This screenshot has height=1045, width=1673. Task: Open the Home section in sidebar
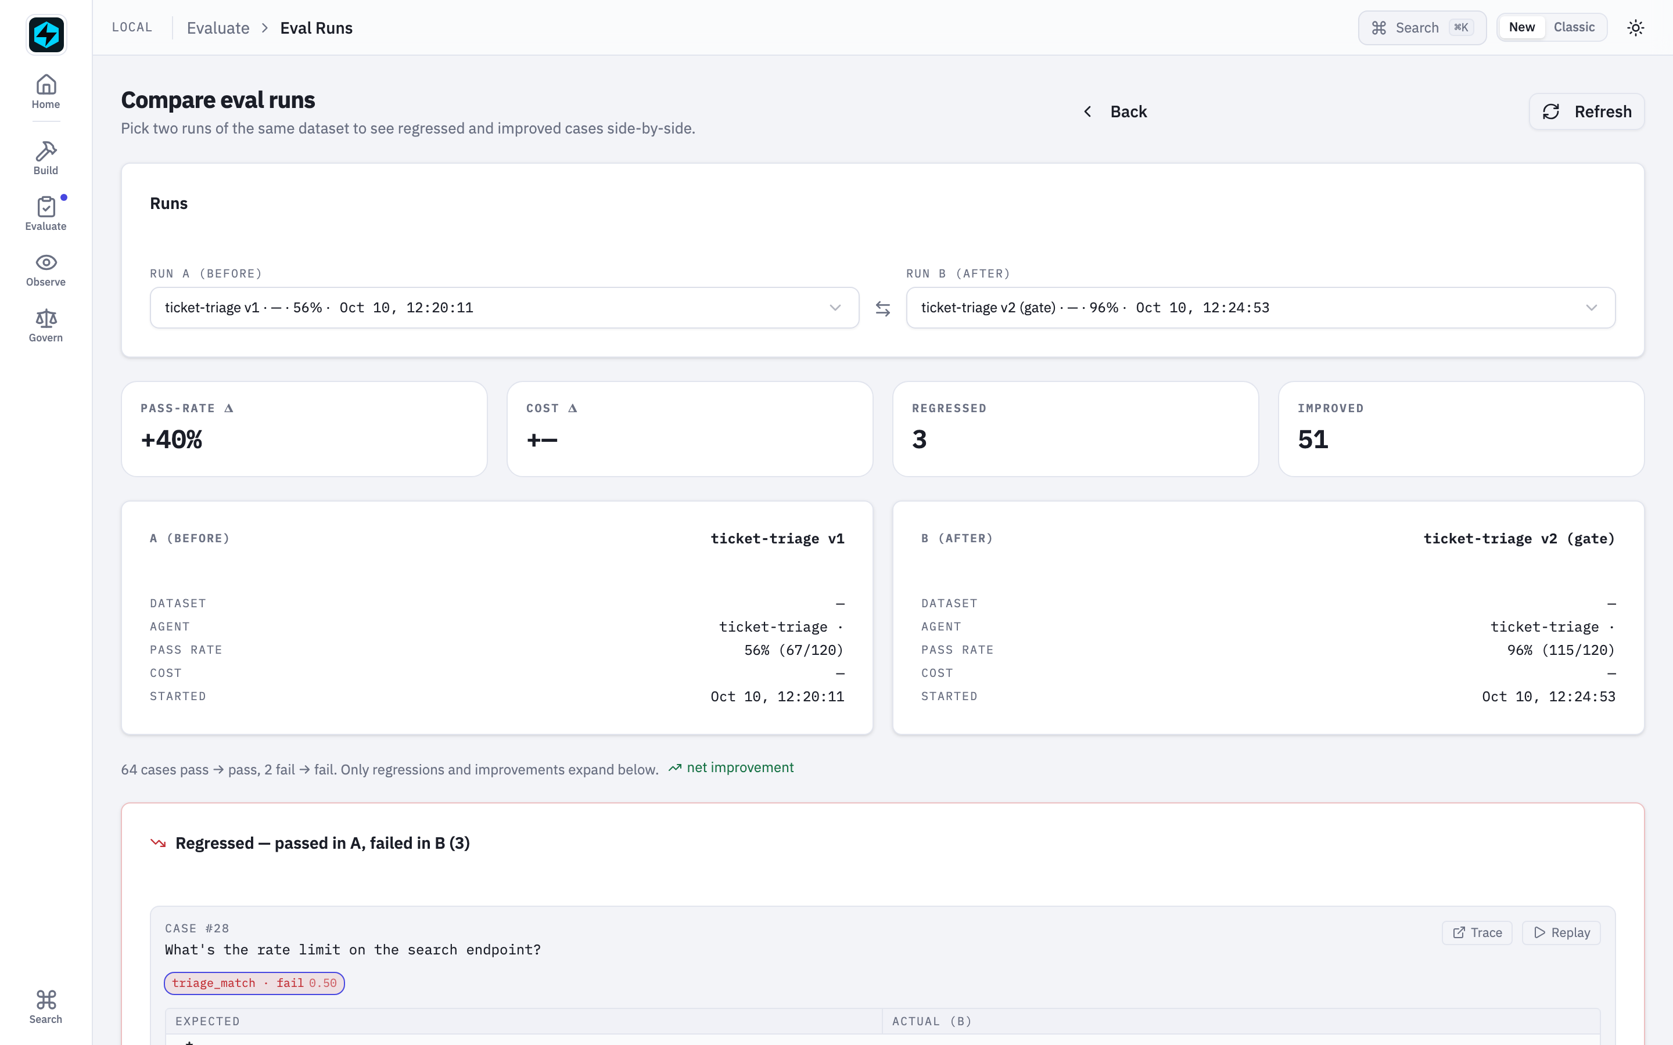coord(46,92)
